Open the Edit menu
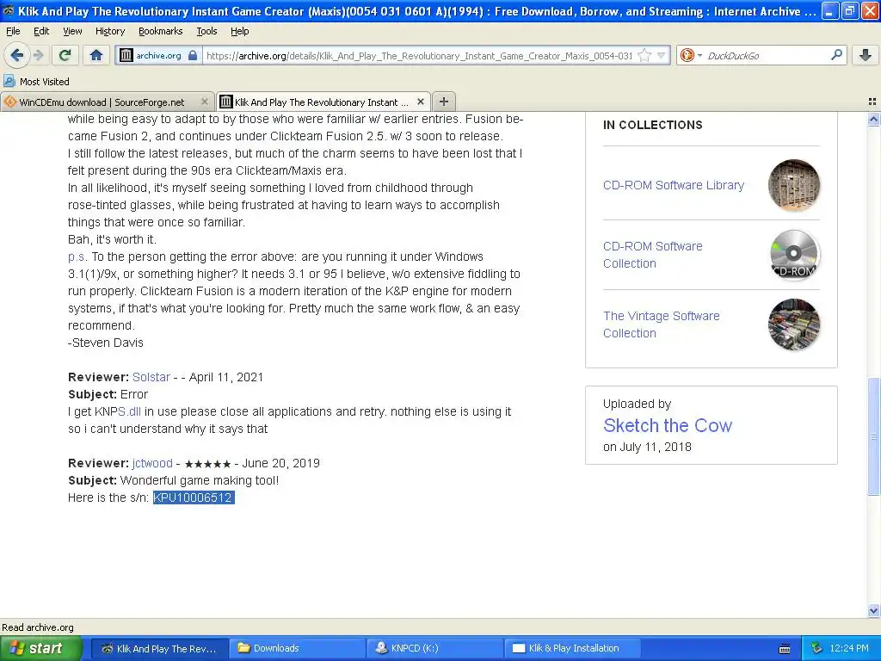 click(41, 32)
